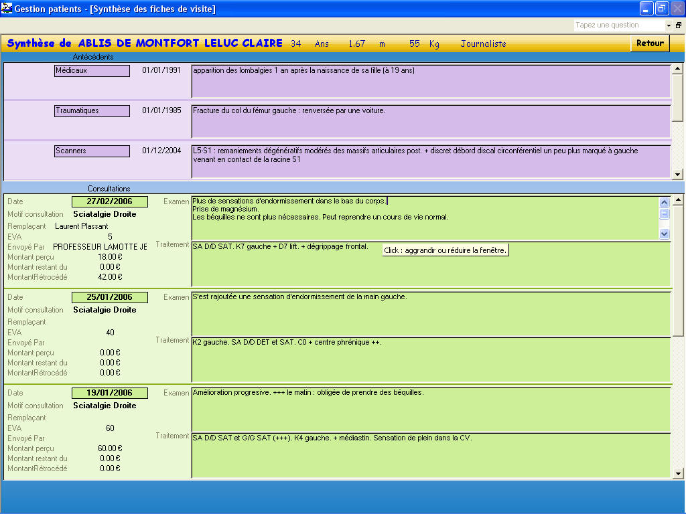Click date 01/12/2004 of Scanners row
This screenshot has height=514, width=686.
[161, 151]
